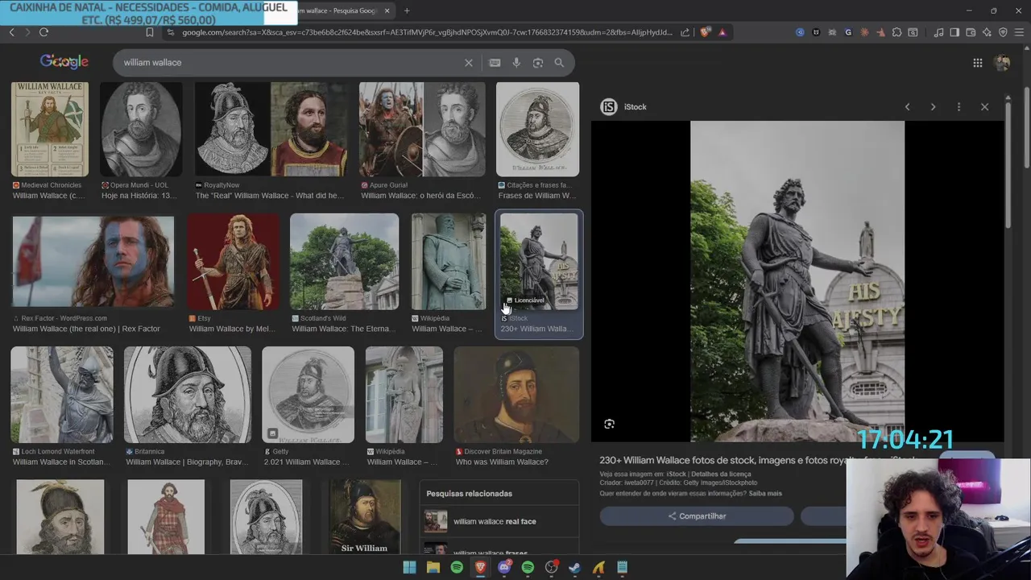Open the Google apps grid
The height and width of the screenshot is (580, 1031).
(x=977, y=63)
